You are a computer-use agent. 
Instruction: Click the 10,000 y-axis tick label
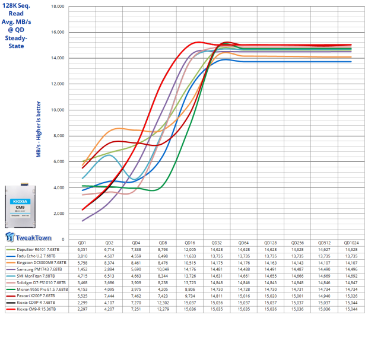pyautogui.click(x=58, y=110)
